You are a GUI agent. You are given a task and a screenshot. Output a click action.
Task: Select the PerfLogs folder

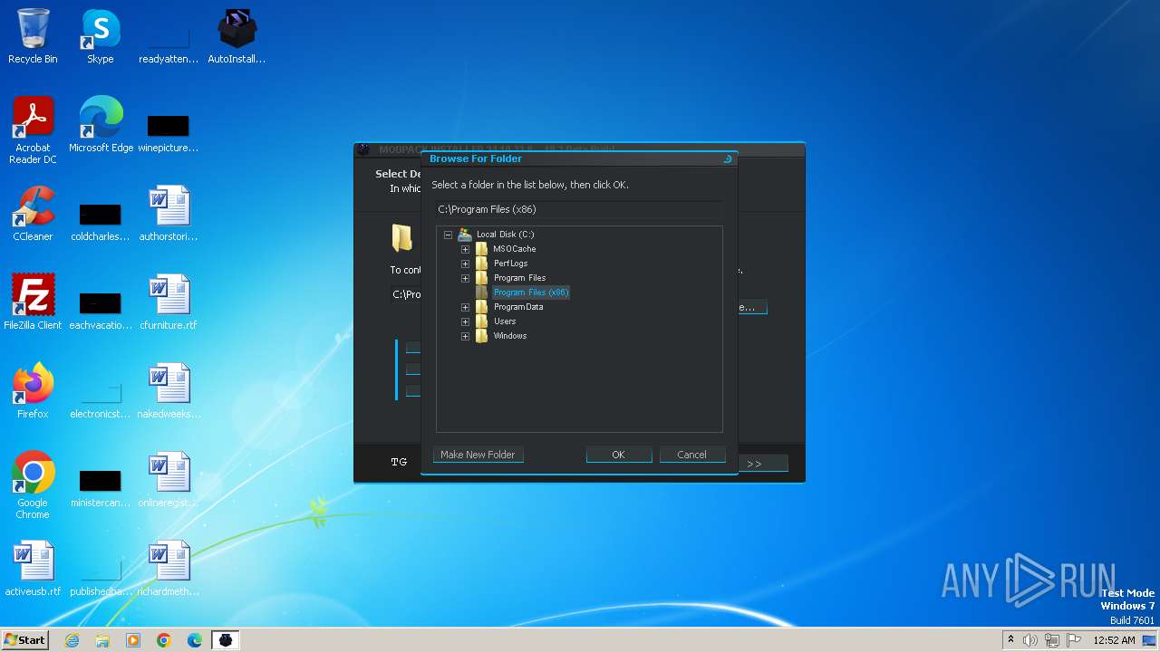point(510,264)
